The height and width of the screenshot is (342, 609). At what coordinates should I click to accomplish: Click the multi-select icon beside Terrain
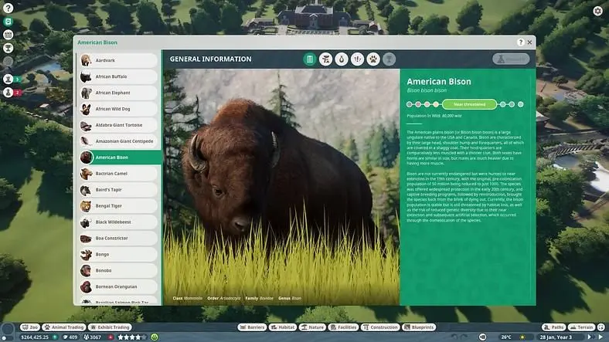pos(600,327)
